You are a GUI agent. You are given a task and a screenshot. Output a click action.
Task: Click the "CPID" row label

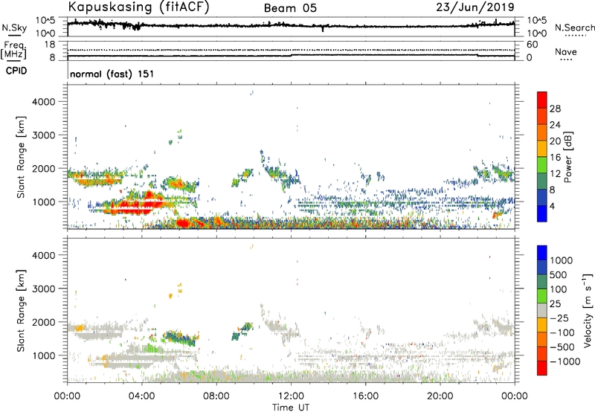point(16,71)
